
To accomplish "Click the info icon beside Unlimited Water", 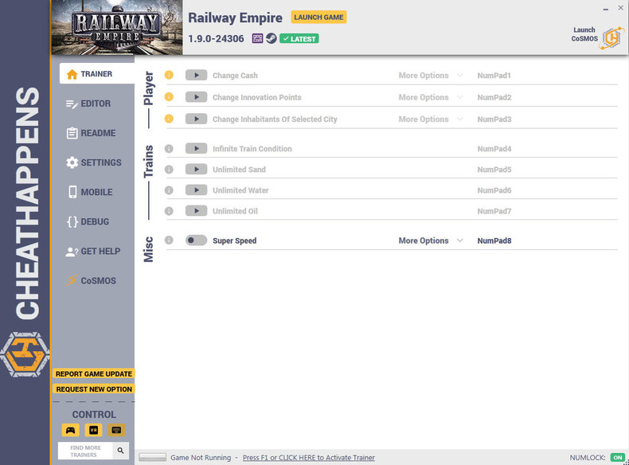I will click(x=169, y=190).
